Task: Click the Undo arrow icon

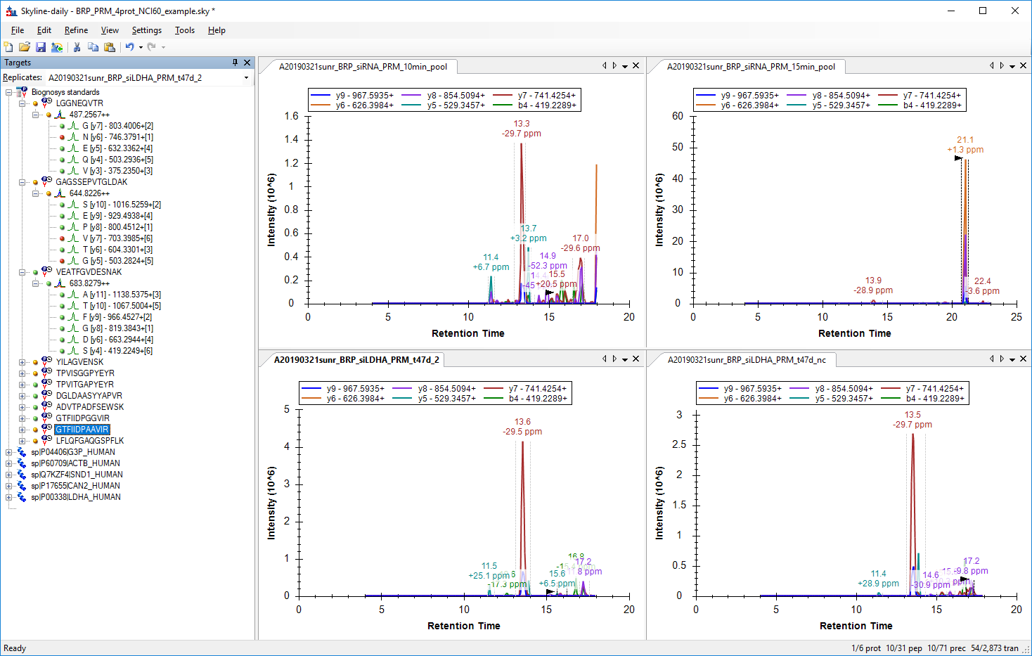Action: pyautogui.click(x=129, y=47)
